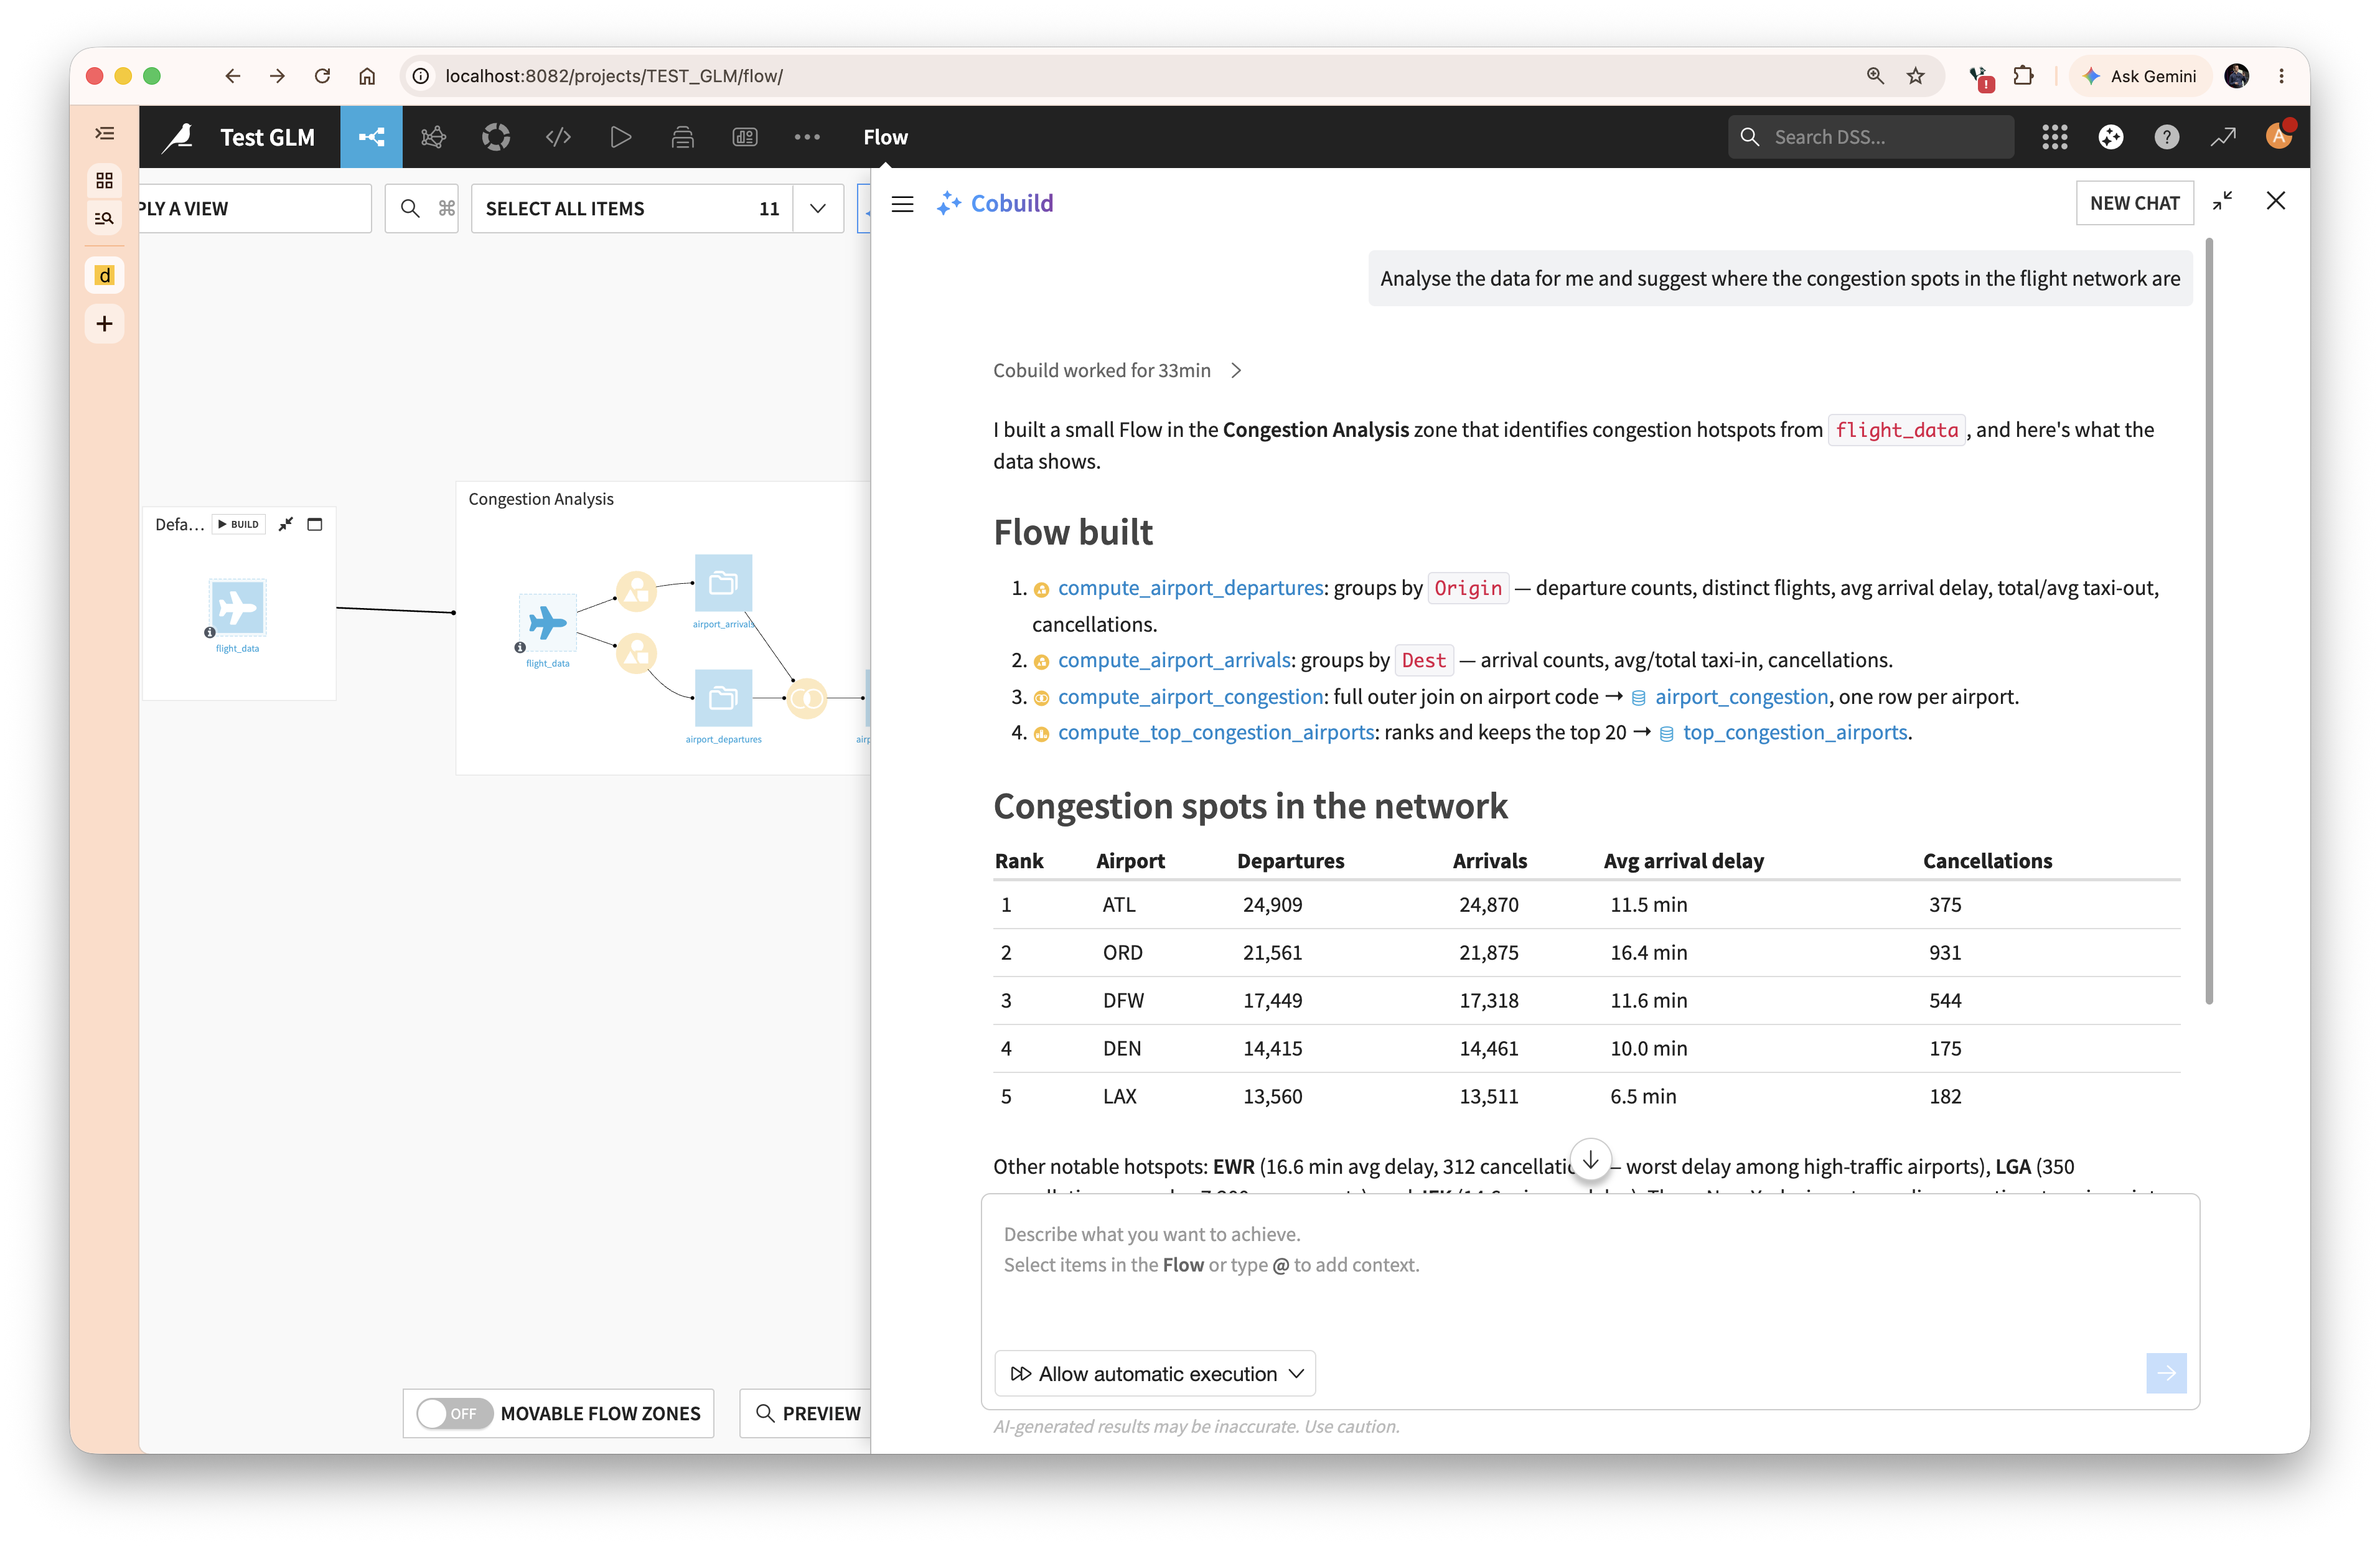Click the keyboard shortcut command icon
Viewport: 2380px width, 1546px height.
(446, 208)
